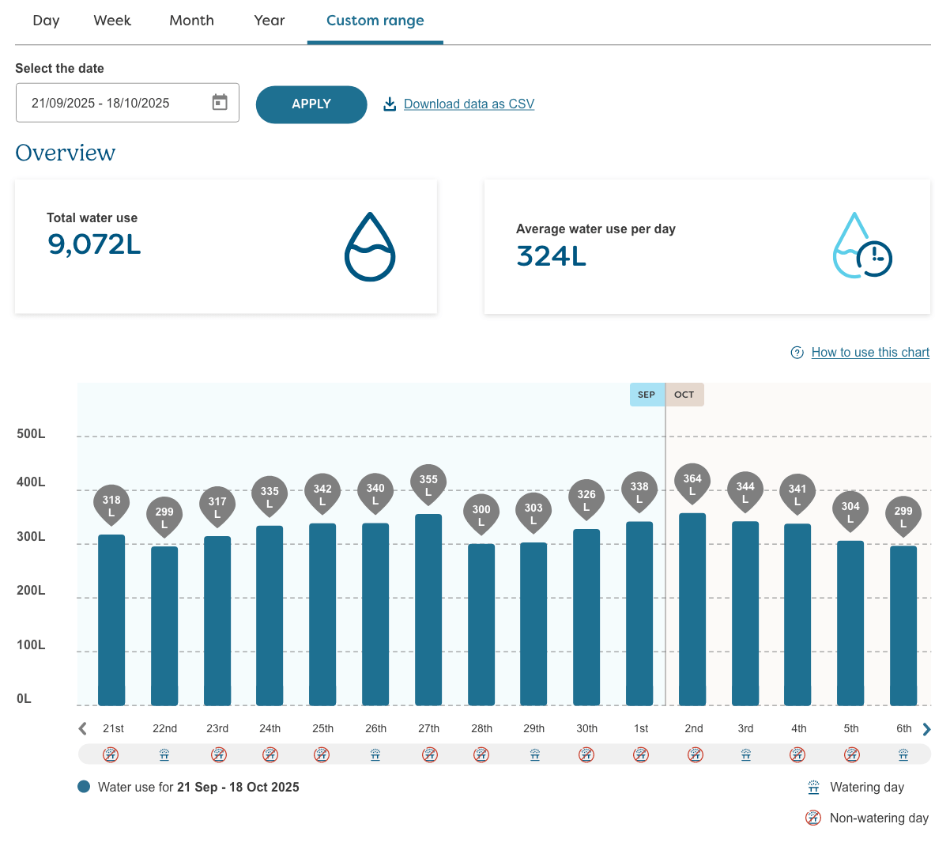
Task: Click the right chevron to view later days
Action: [x=925, y=728]
